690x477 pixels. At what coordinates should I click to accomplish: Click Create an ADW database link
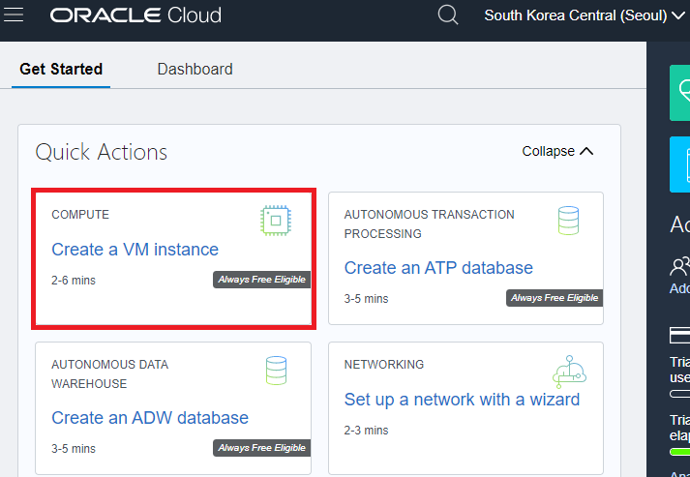click(x=150, y=418)
